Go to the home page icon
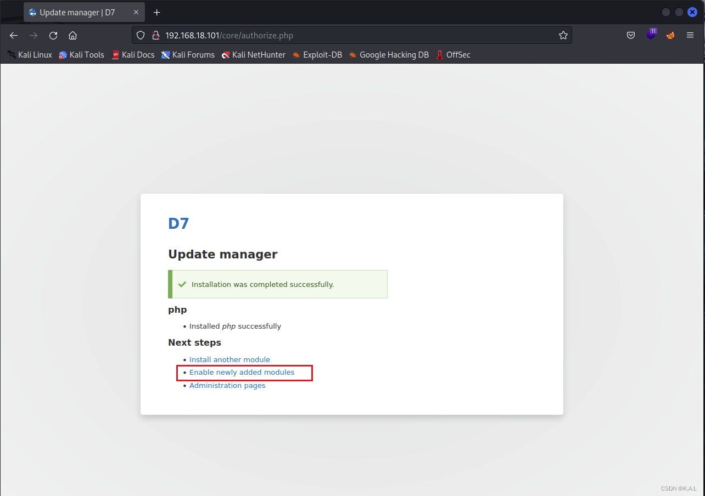Viewport: 705px width, 496px height. point(72,35)
